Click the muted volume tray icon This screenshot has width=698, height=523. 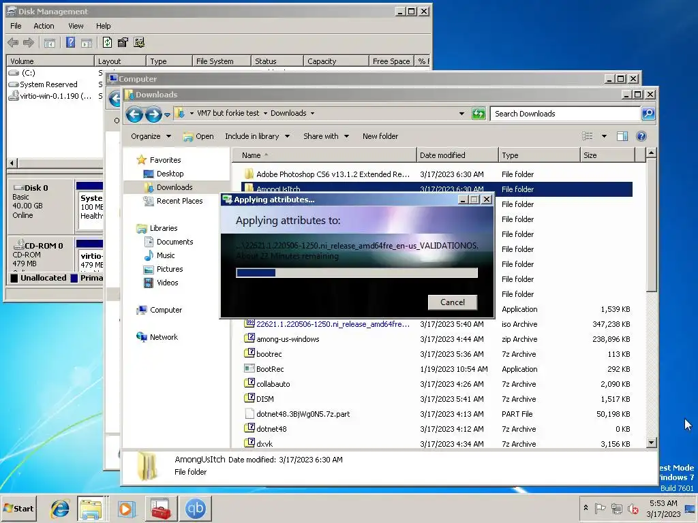pyautogui.click(x=633, y=508)
